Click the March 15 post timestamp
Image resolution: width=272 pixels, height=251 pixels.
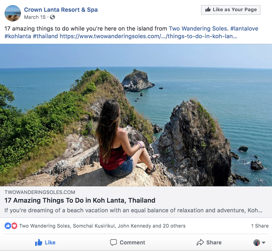point(35,17)
